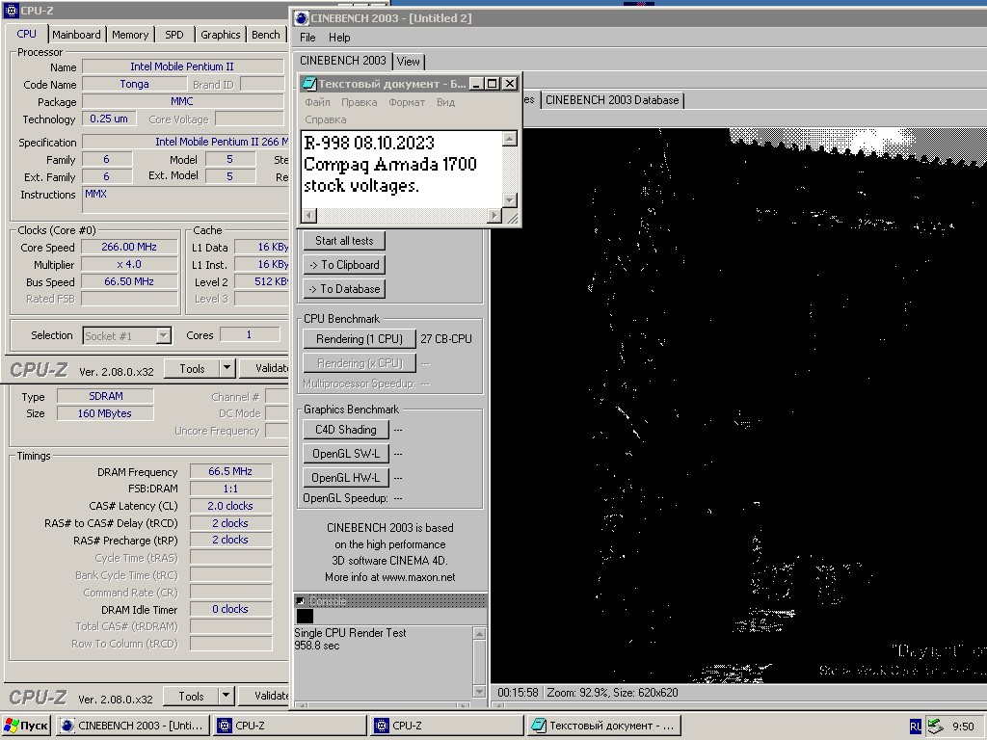Image resolution: width=987 pixels, height=740 pixels.
Task: Click the 9:50 clock in the taskbar
Action: pos(963,727)
